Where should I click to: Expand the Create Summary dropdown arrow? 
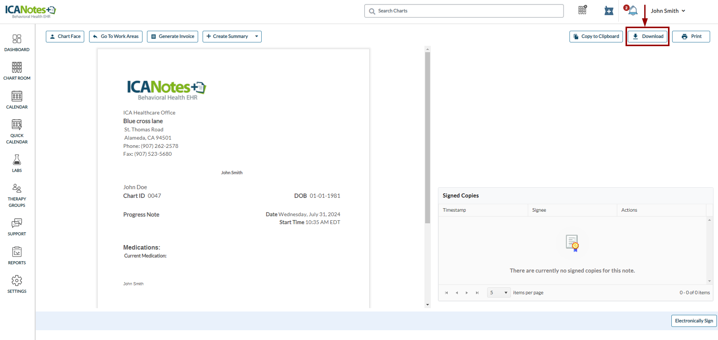tap(257, 36)
